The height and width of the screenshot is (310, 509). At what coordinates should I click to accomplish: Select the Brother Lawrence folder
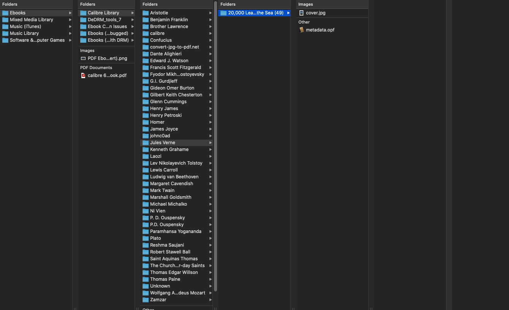click(x=176, y=27)
